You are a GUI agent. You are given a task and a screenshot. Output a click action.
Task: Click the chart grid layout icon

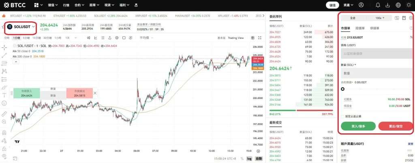pyautogui.click(x=253, y=38)
